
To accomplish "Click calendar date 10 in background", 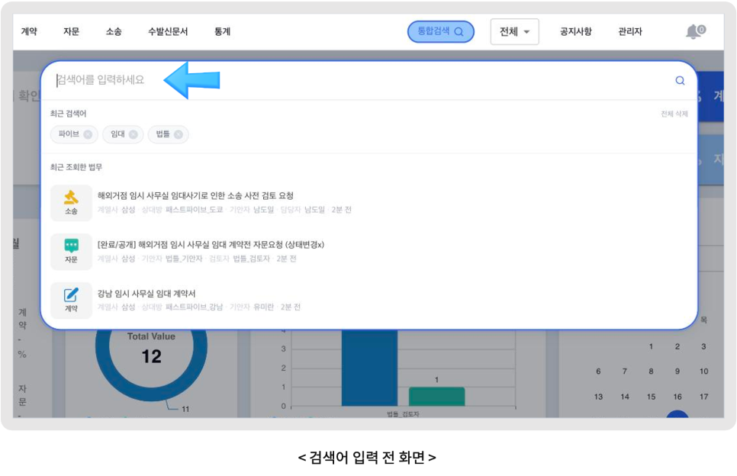I will (703, 371).
